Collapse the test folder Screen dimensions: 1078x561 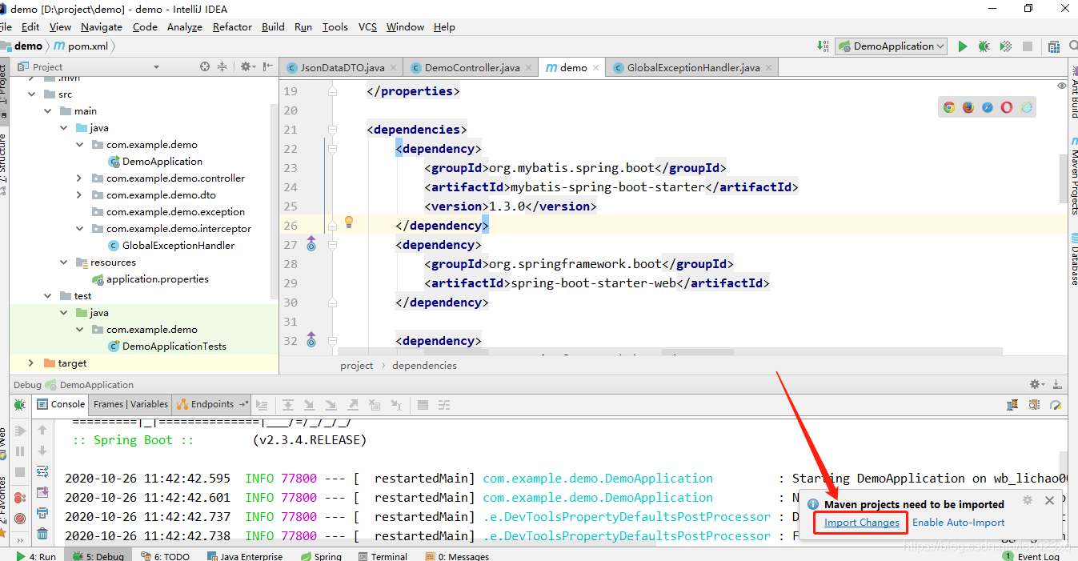[48, 296]
